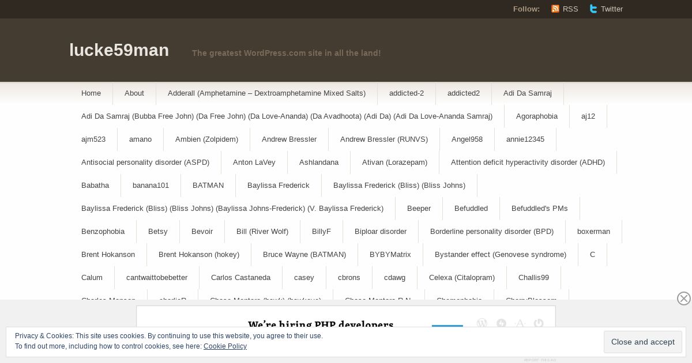Select the cantwaittobebetter menu item

(x=157, y=277)
